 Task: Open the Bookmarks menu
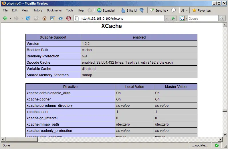point(54,10)
